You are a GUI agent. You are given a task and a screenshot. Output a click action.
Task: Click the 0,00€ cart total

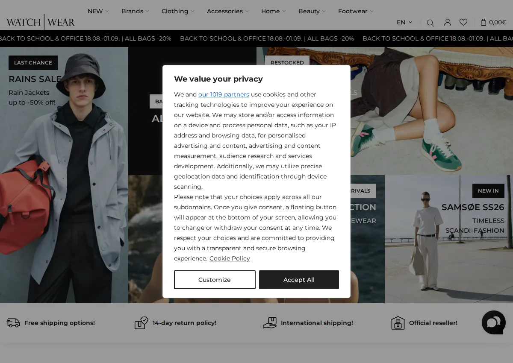(x=498, y=22)
